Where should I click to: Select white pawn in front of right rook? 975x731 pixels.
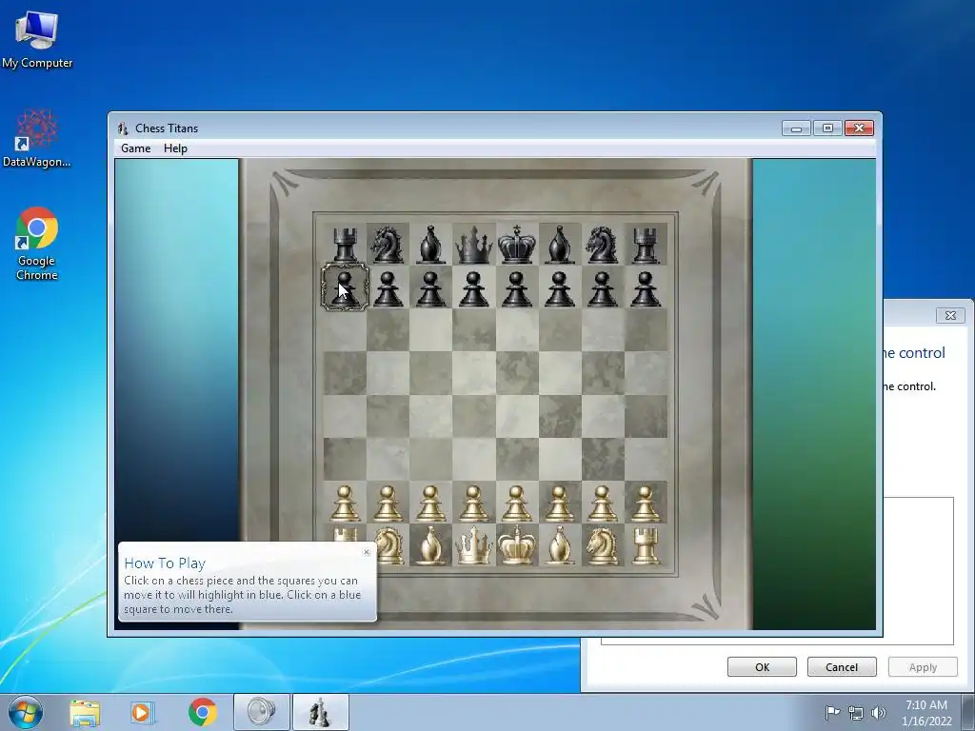646,504
